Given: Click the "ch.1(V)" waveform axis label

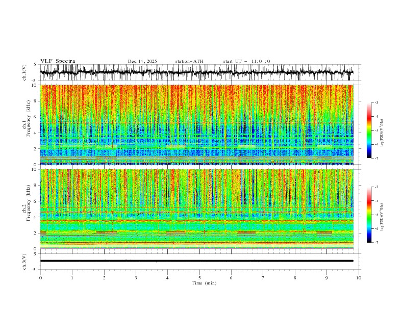Looking at the screenshot, I should click(24, 72).
